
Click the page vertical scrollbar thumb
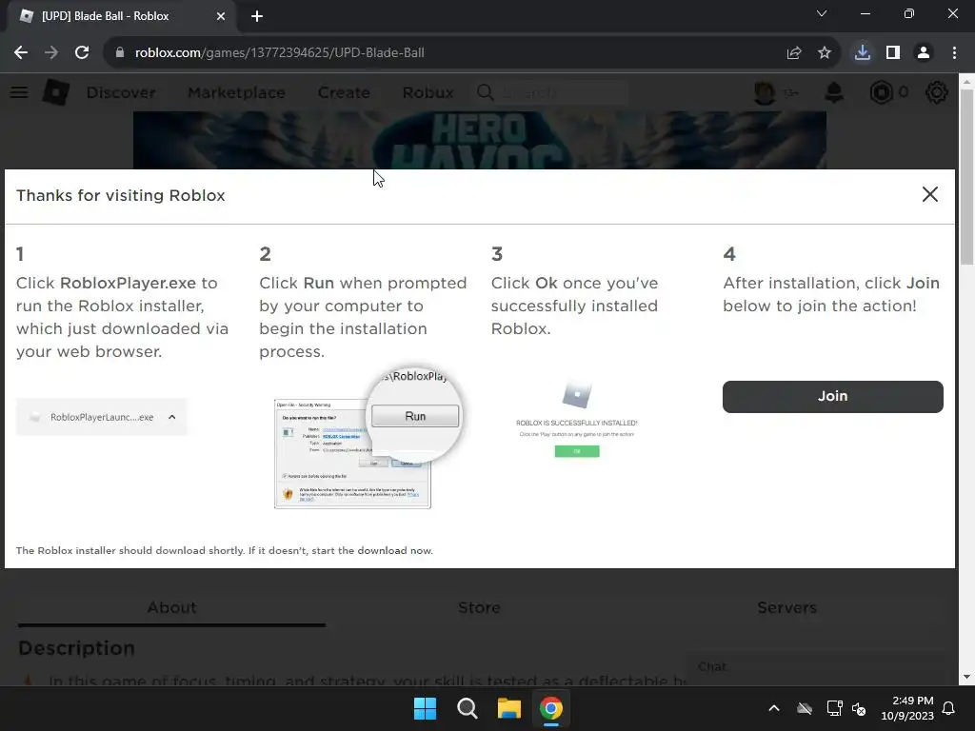(967, 177)
